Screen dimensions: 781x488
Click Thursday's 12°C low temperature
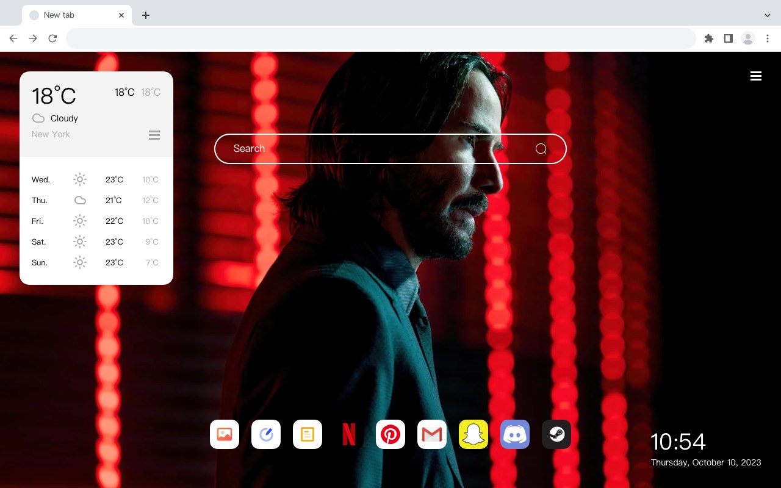click(150, 200)
